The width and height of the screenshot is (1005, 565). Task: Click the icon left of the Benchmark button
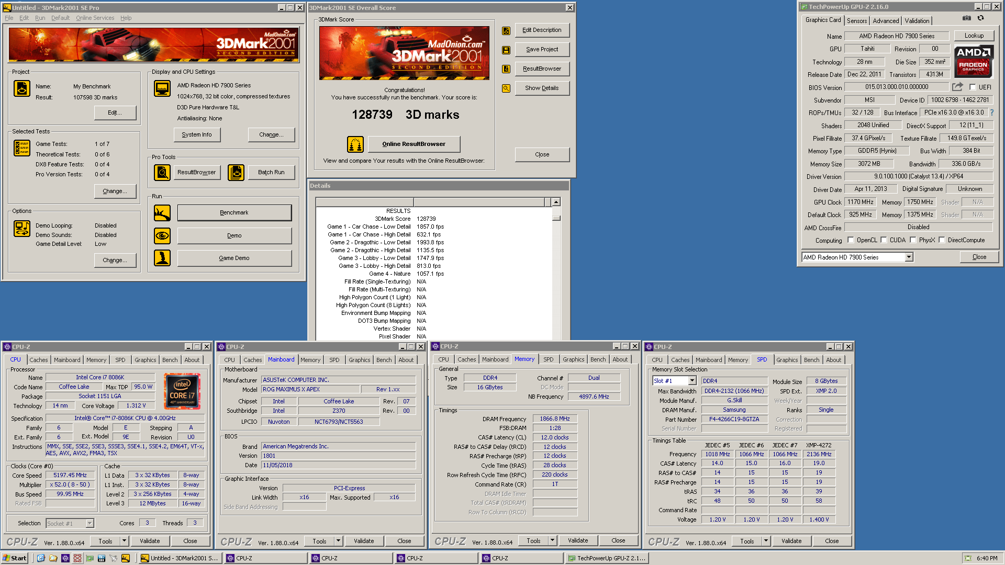click(162, 213)
